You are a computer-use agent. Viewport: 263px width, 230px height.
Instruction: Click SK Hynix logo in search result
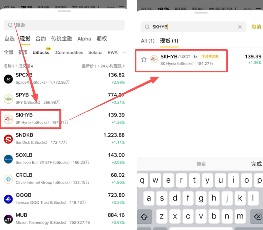tap(154, 59)
